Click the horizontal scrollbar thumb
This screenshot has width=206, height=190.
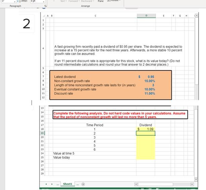[x=155, y=184]
